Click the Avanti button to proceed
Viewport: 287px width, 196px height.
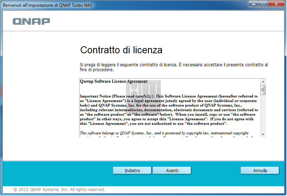pyautogui.click(x=172, y=170)
